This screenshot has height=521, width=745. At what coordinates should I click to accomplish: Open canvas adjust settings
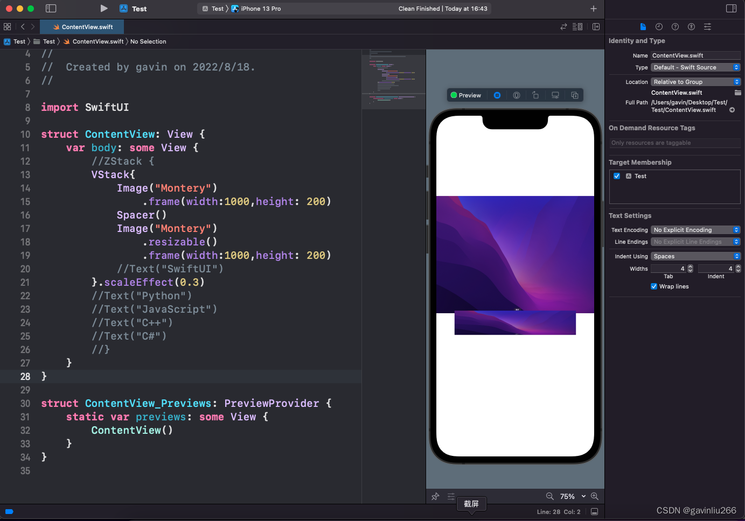coord(451,496)
